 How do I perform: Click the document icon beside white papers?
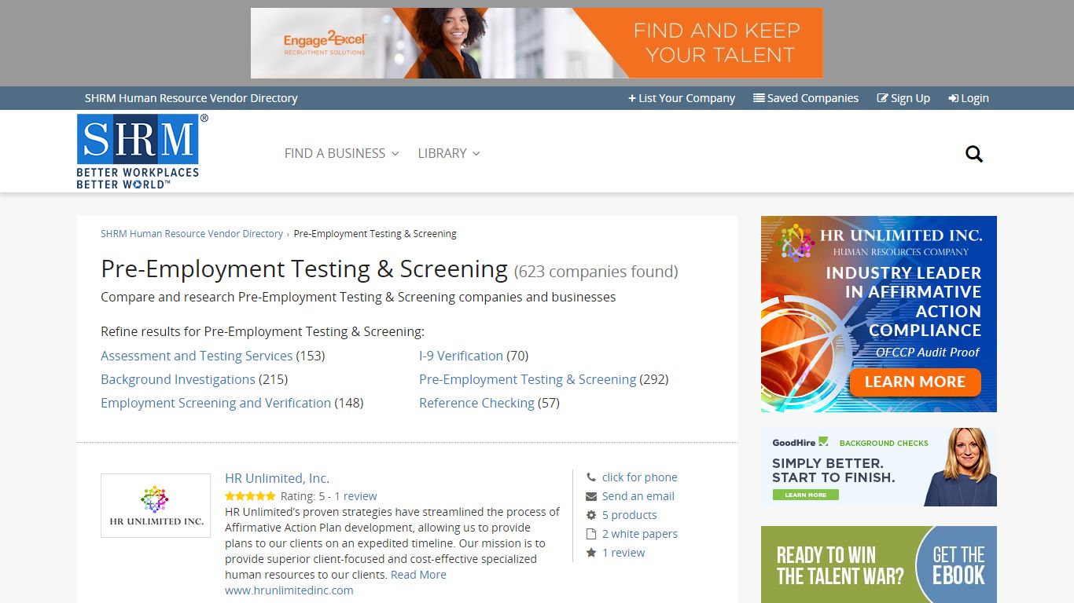[x=591, y=534]
